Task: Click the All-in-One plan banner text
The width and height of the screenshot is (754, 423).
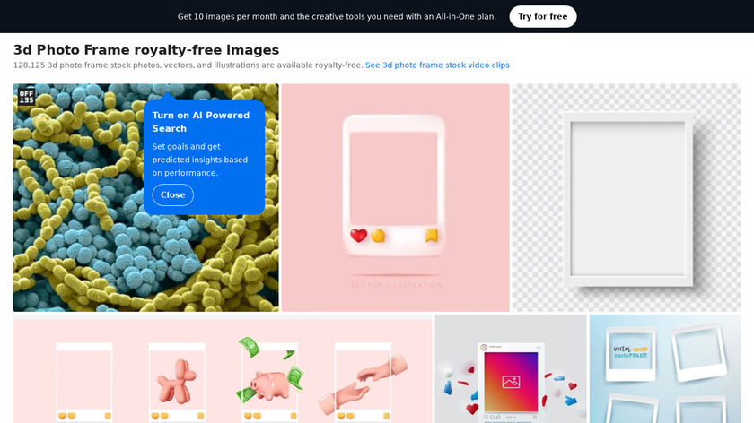Action: tap(337, 16)
